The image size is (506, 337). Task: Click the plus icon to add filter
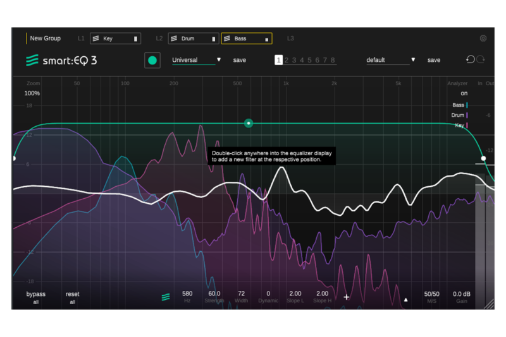tap(347, 297)
